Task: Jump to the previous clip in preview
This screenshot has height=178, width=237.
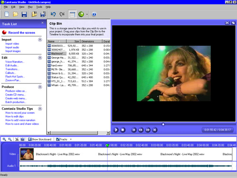Action: (134, 130)
